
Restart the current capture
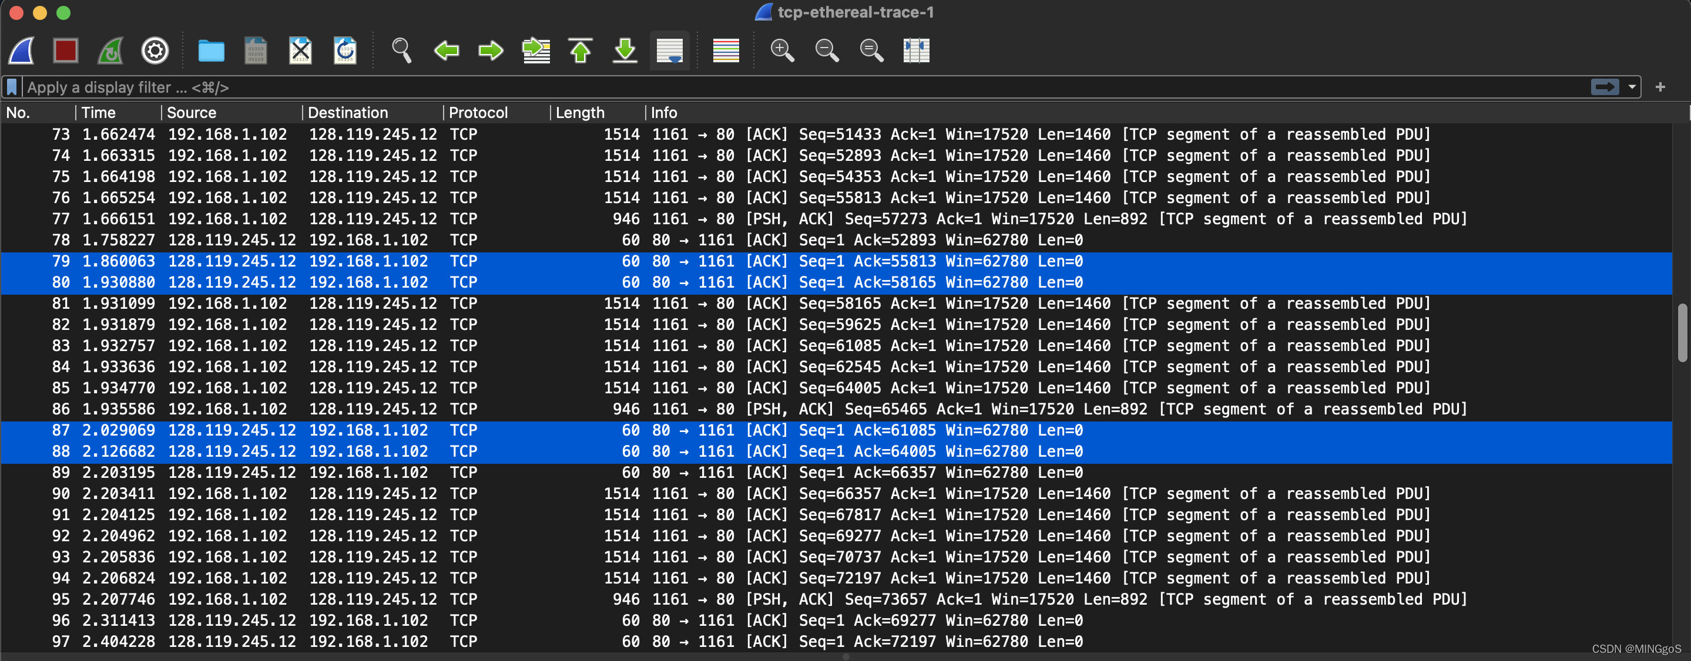click(110, 50)
